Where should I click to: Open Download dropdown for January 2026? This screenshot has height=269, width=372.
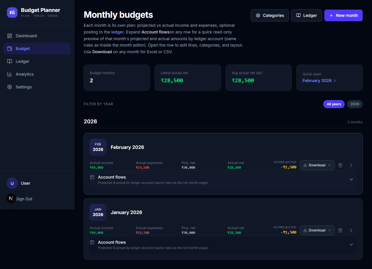click(x=317, y=230)
